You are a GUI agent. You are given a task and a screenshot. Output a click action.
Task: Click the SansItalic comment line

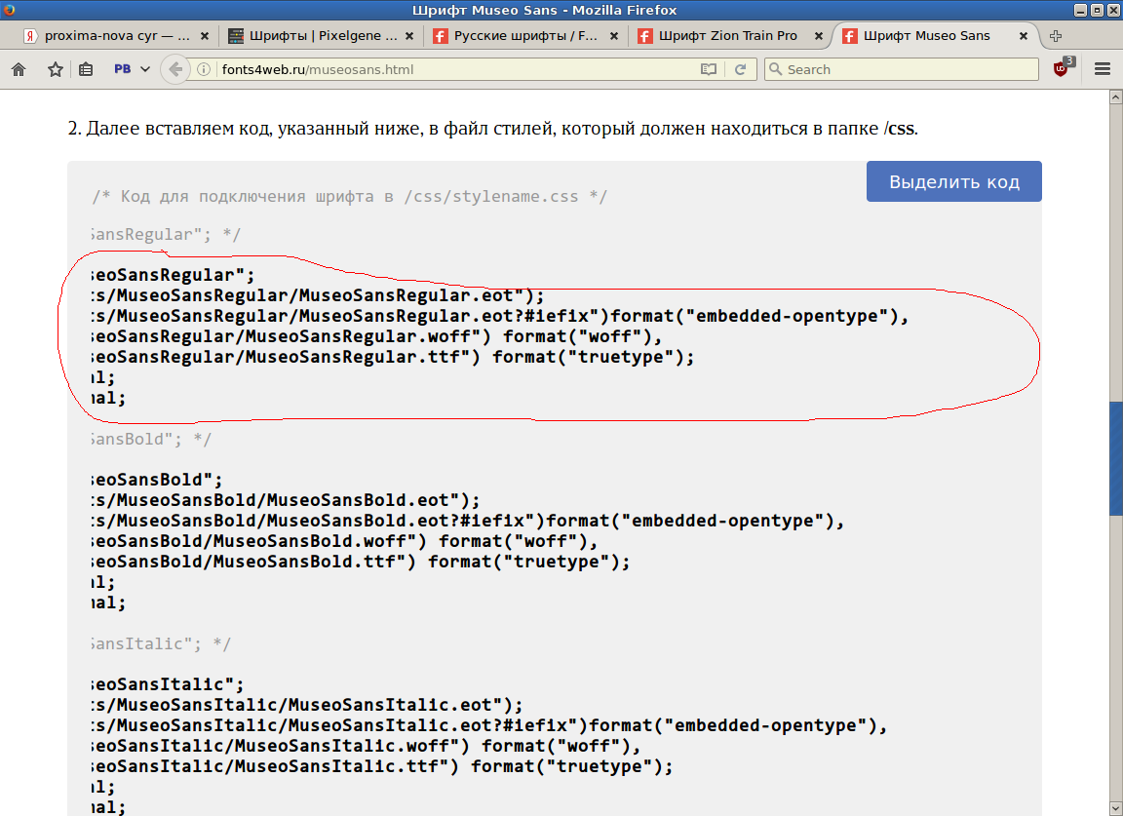[x=161, y=643]
